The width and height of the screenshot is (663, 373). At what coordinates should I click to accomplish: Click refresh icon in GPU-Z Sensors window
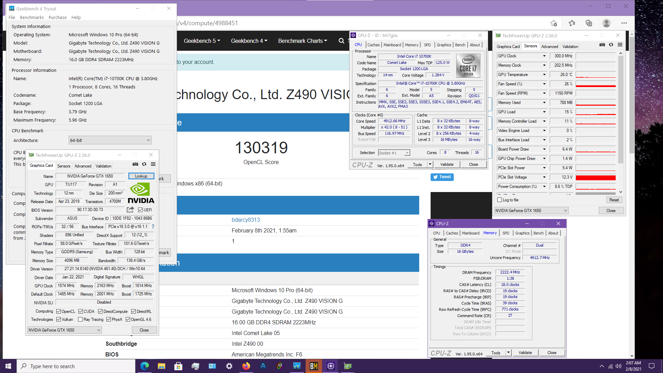[x=611, y=45]
